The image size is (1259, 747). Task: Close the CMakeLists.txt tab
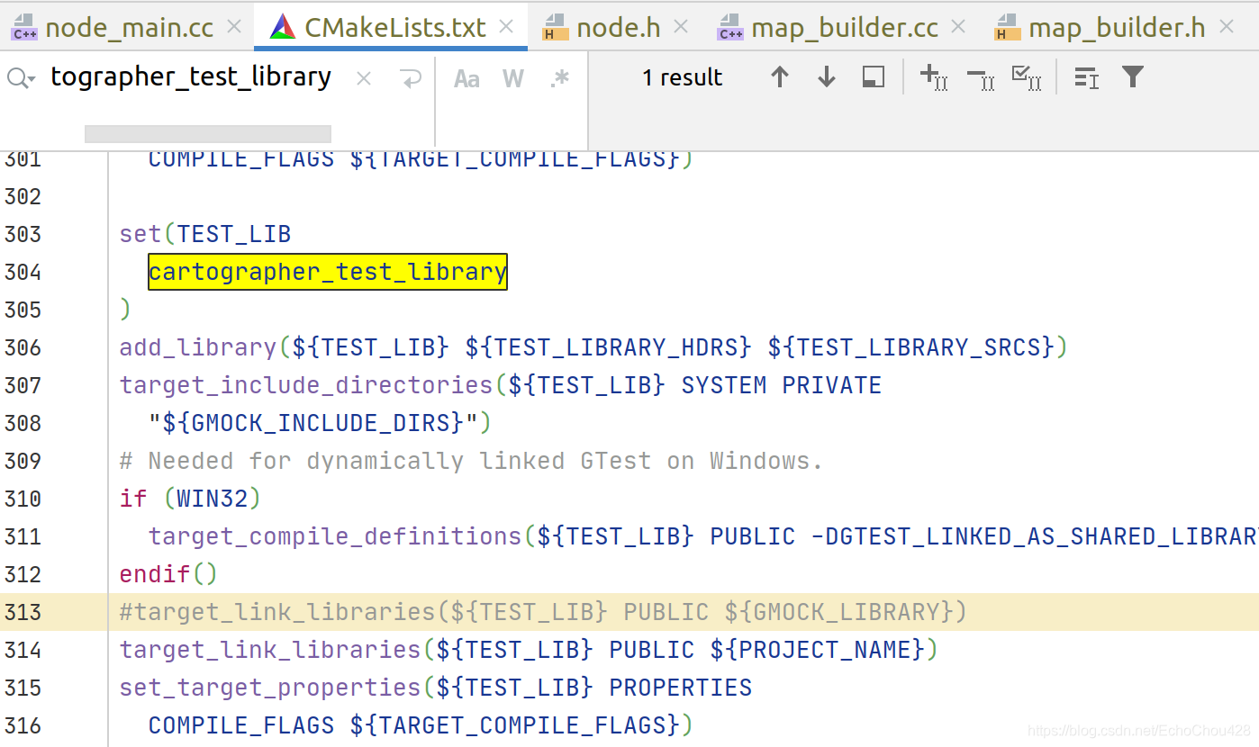pyautogui.click(x=507, y=27)
